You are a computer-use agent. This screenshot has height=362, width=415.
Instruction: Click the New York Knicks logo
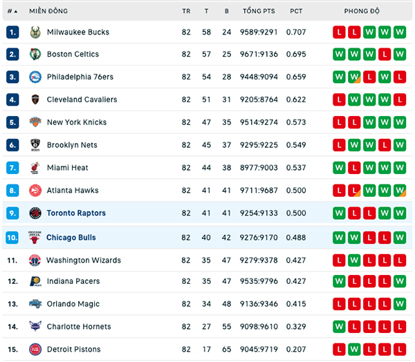[35, 122]
